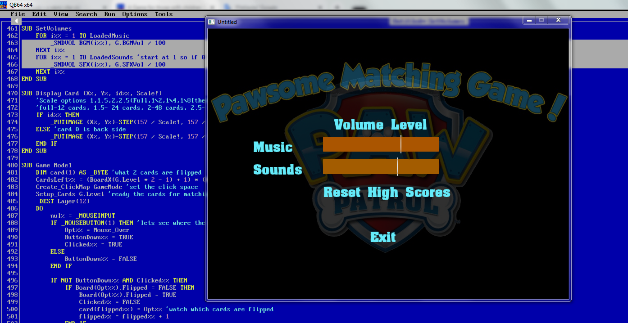This screenshot has width=628, height=323.
Task: Click the "Sounds" label in the game
Action: (x=278, y=170)
